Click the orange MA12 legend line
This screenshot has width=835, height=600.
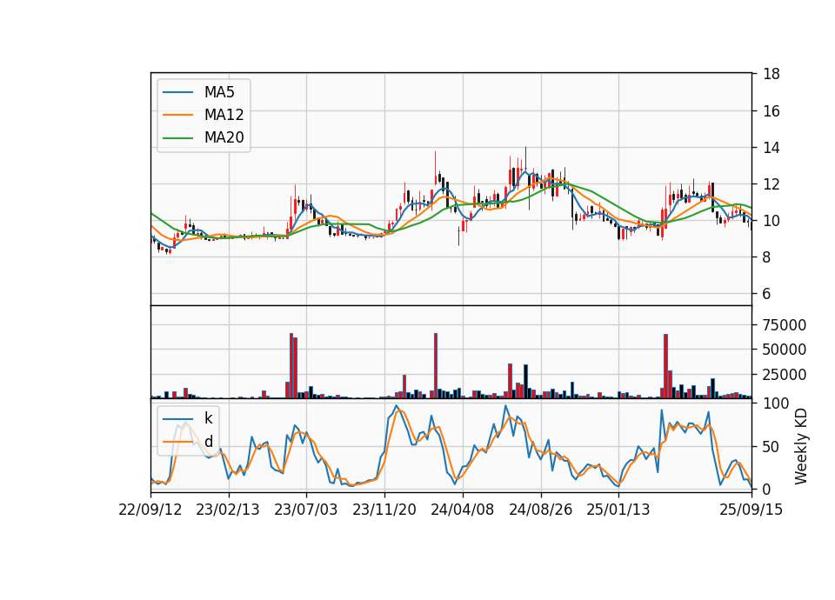177,115
